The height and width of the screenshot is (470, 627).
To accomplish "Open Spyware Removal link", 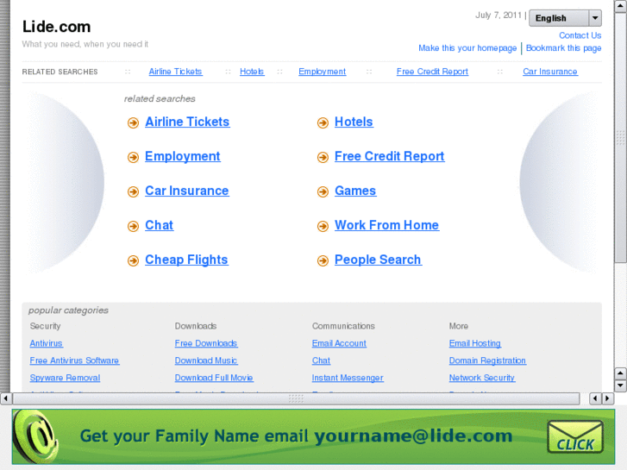I will click(x=66, y=378).
